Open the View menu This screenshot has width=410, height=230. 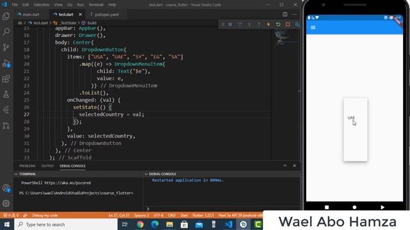[58, 4]
